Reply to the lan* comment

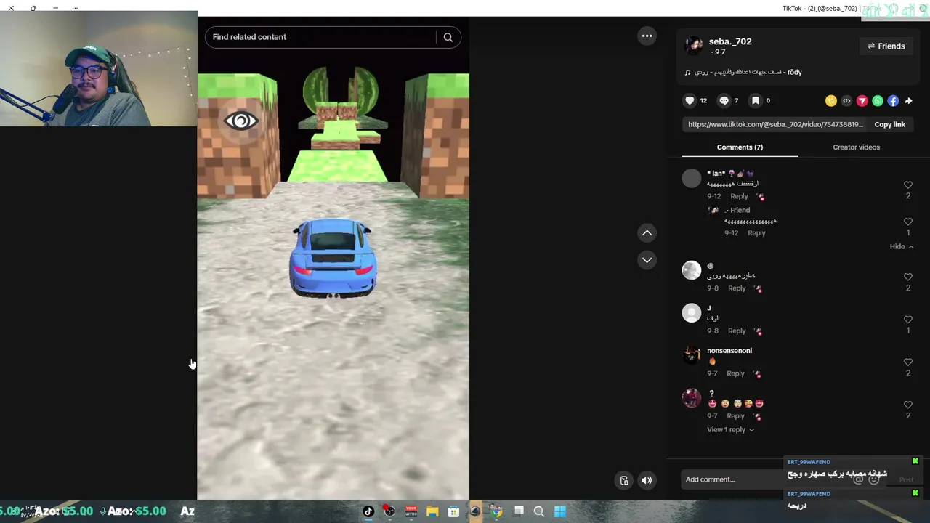pos(739,196)
